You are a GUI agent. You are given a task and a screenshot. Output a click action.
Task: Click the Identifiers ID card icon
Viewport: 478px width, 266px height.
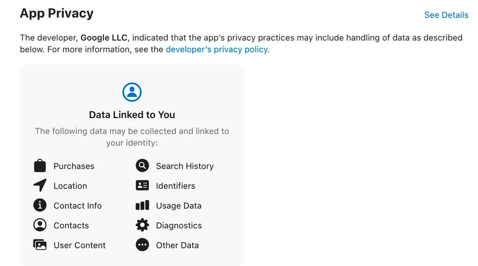[142, 186]
